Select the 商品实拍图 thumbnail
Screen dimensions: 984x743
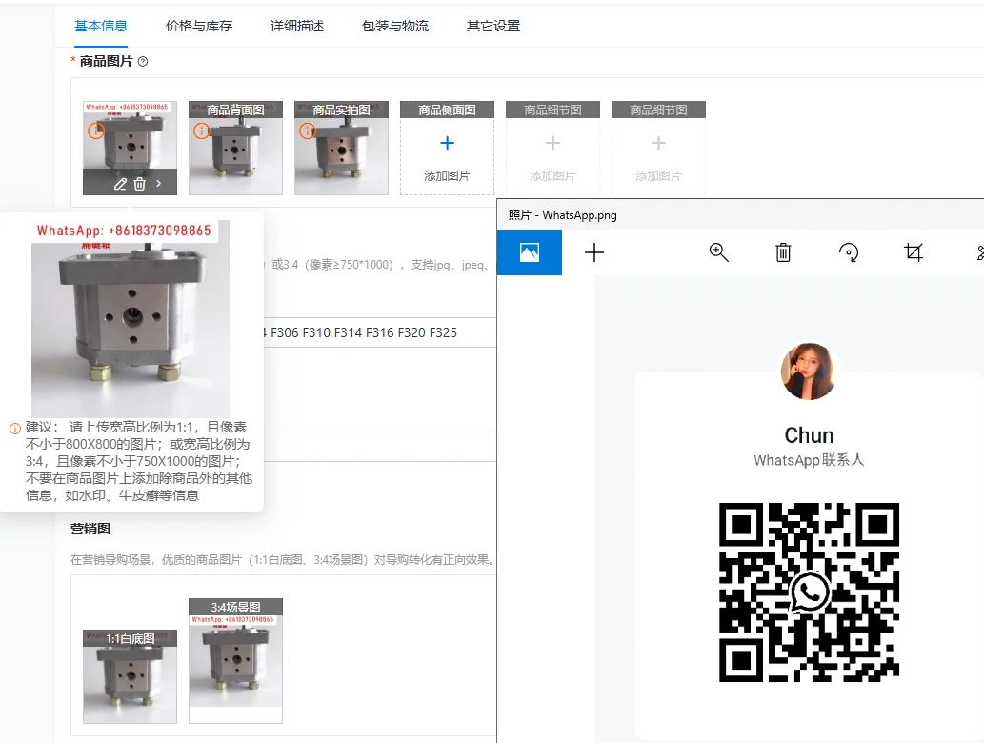click(341, 148)
